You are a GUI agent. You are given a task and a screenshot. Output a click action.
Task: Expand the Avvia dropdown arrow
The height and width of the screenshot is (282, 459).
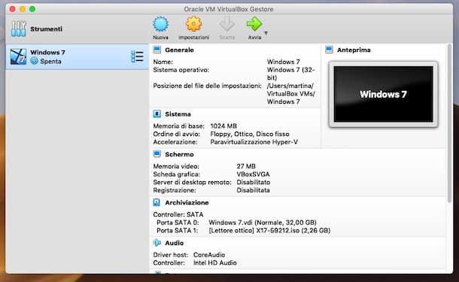pyautogui.click(x=266, y=33)
